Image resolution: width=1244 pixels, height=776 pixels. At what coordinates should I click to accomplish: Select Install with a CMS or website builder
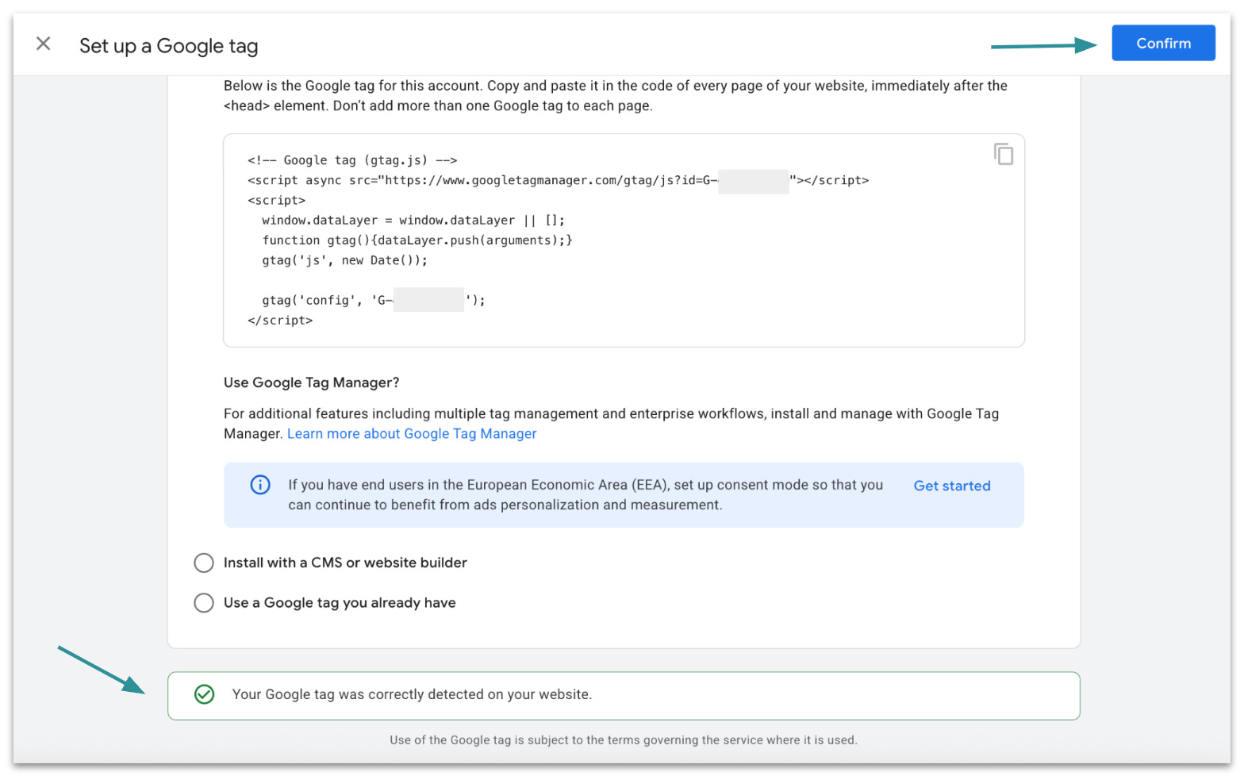pos(204,563)
